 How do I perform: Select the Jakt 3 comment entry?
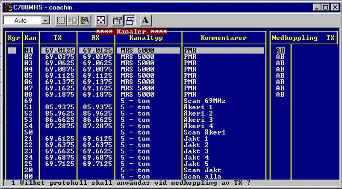196,151
